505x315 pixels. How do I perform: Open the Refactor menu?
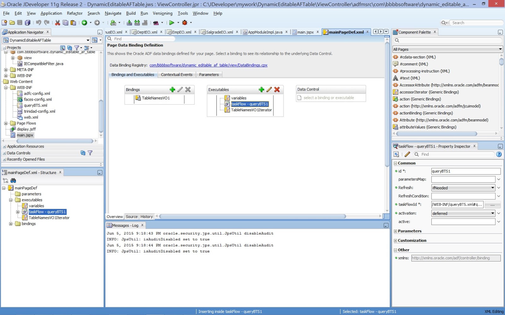point(74,13)
